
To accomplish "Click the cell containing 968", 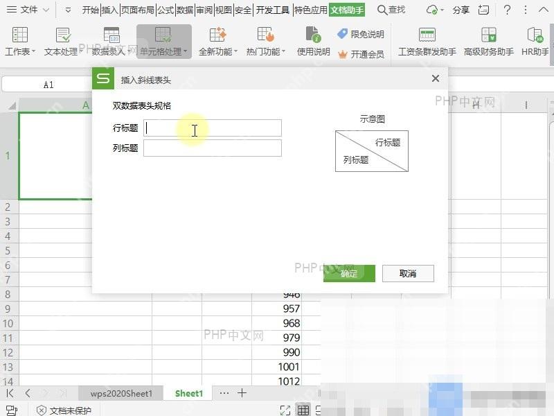I will 276,323.
